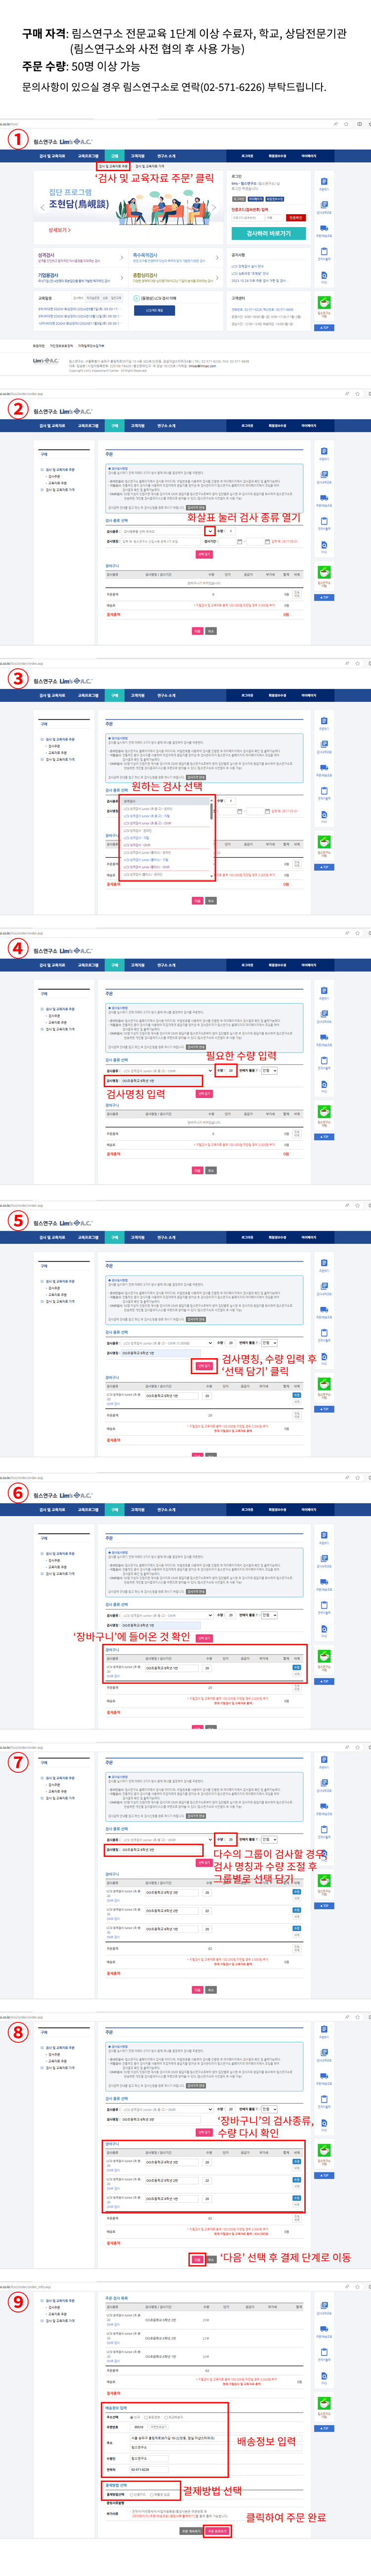Click 로그인 link in step 1 top navigation
This screenshot has height=2576, width=371.
pos(247,156)
